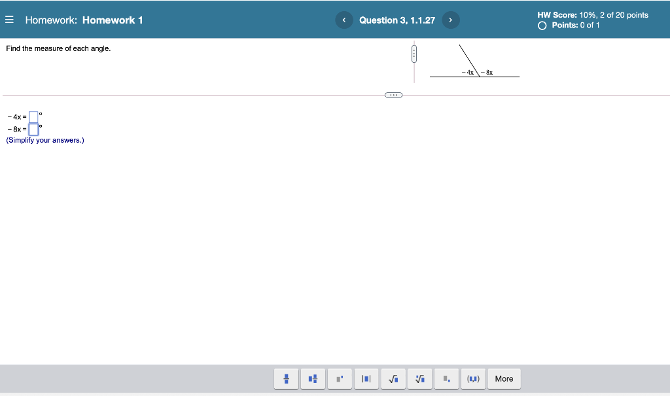Click 'Find the measure of each angle.' text
Image resolution: width=670 pixels, height=396 pixels.
(x=58, y=48)
